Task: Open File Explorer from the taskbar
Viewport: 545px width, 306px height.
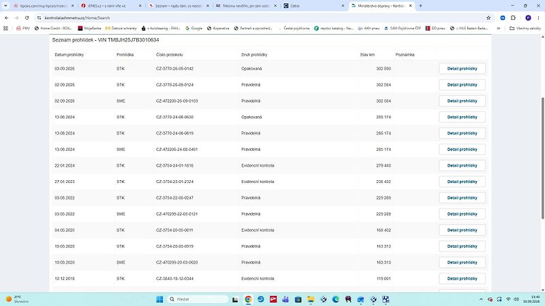Action: coord(311,299)
